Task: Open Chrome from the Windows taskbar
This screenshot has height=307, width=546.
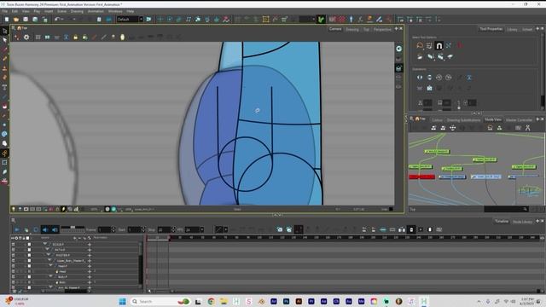Action: [211, 301]
